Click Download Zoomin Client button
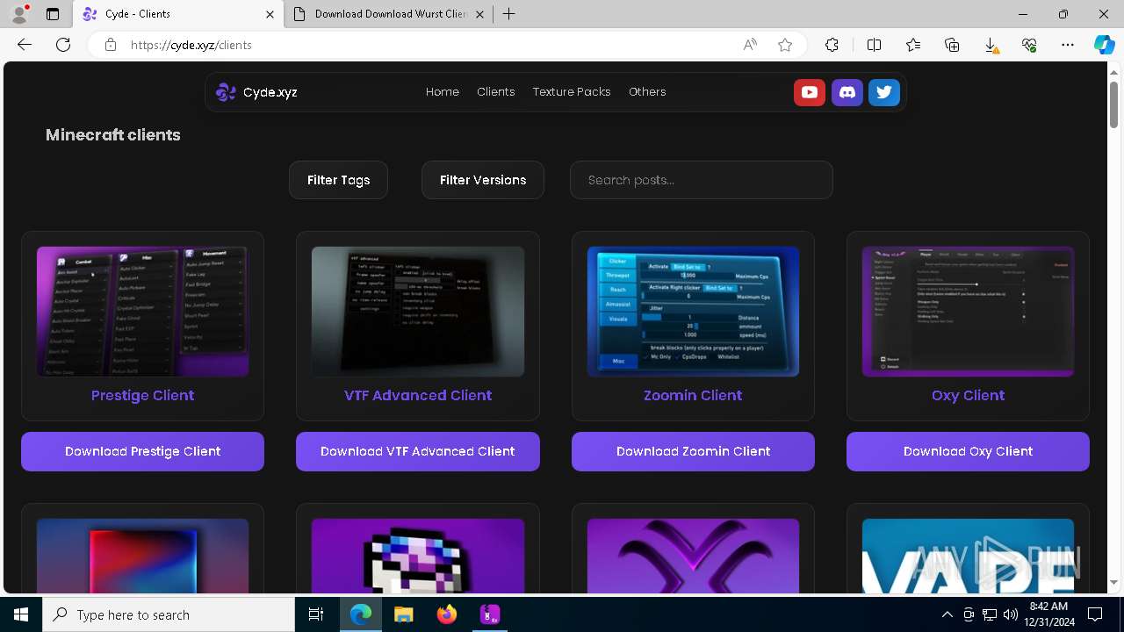1124x632 pixels. [693, 451]
